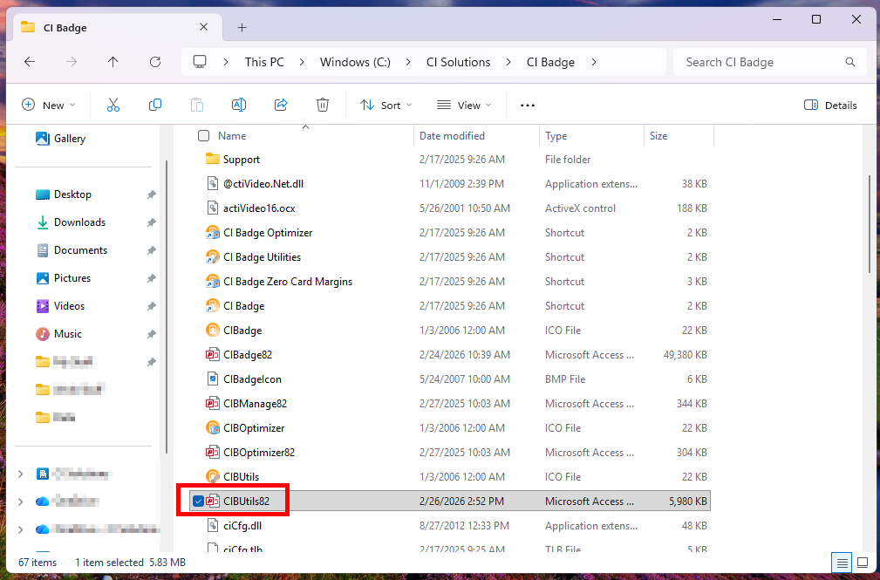Open the See more ellipsis menu
880x580 pixels.
click(528, 105)
